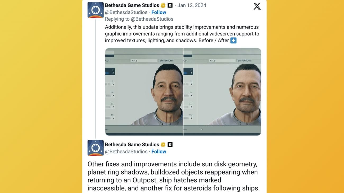Click the @BethesdaStudios handle in second tweet
This screenshot has width=344, height=193.
pos(126,152)
